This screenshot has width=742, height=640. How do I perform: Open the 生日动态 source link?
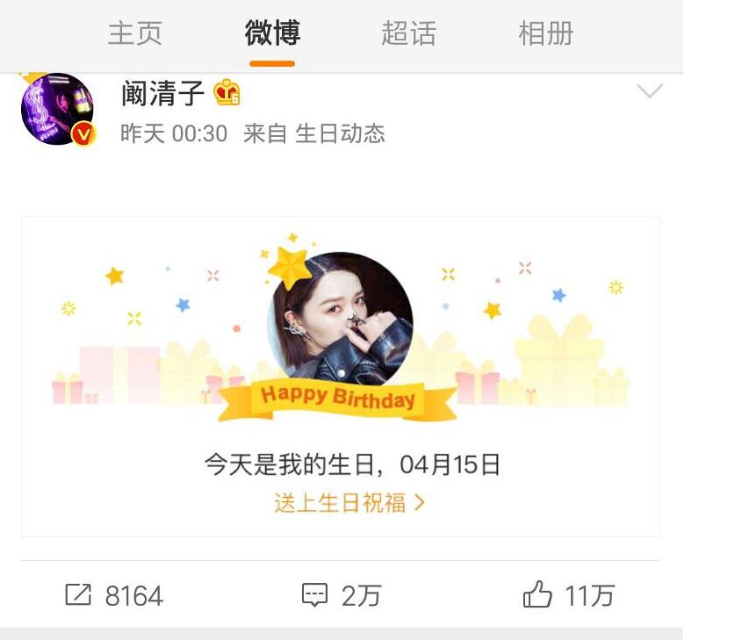pyautogui.click(x=340, y=133)
